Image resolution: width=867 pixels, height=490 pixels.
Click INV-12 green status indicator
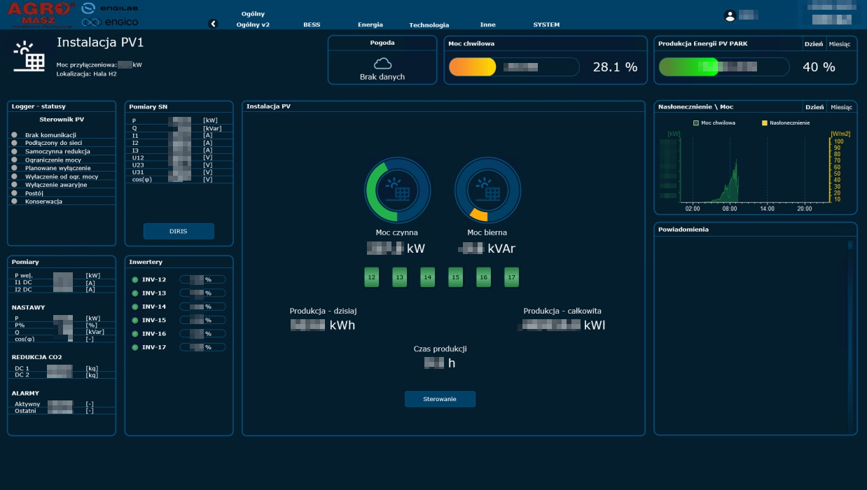pyautogui.click(x=135, y=280)
